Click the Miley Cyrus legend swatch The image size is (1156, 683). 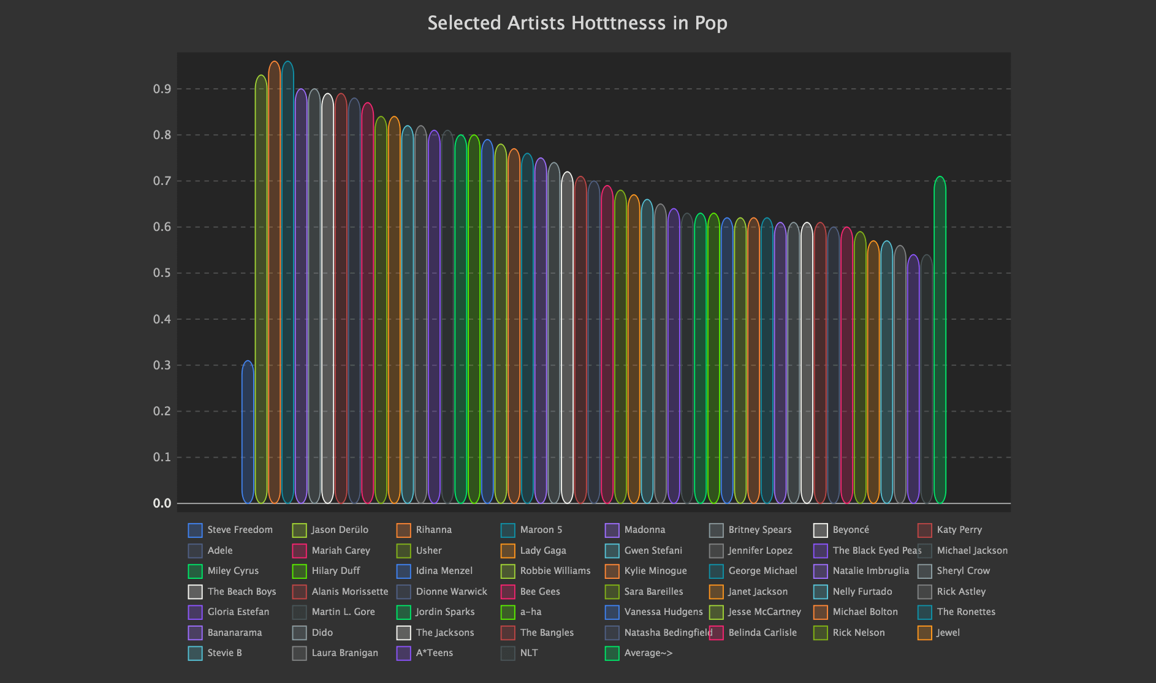(195, 571)
